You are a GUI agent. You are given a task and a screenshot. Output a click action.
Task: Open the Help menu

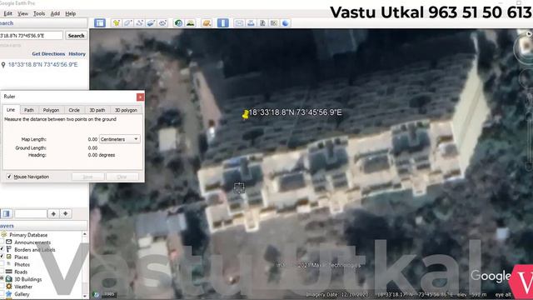point(70,13)
